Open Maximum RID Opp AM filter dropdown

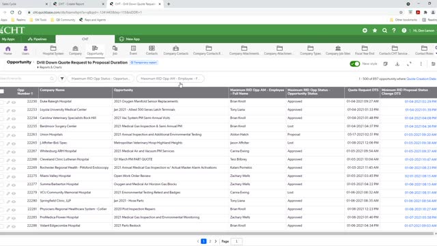[170, 79]
